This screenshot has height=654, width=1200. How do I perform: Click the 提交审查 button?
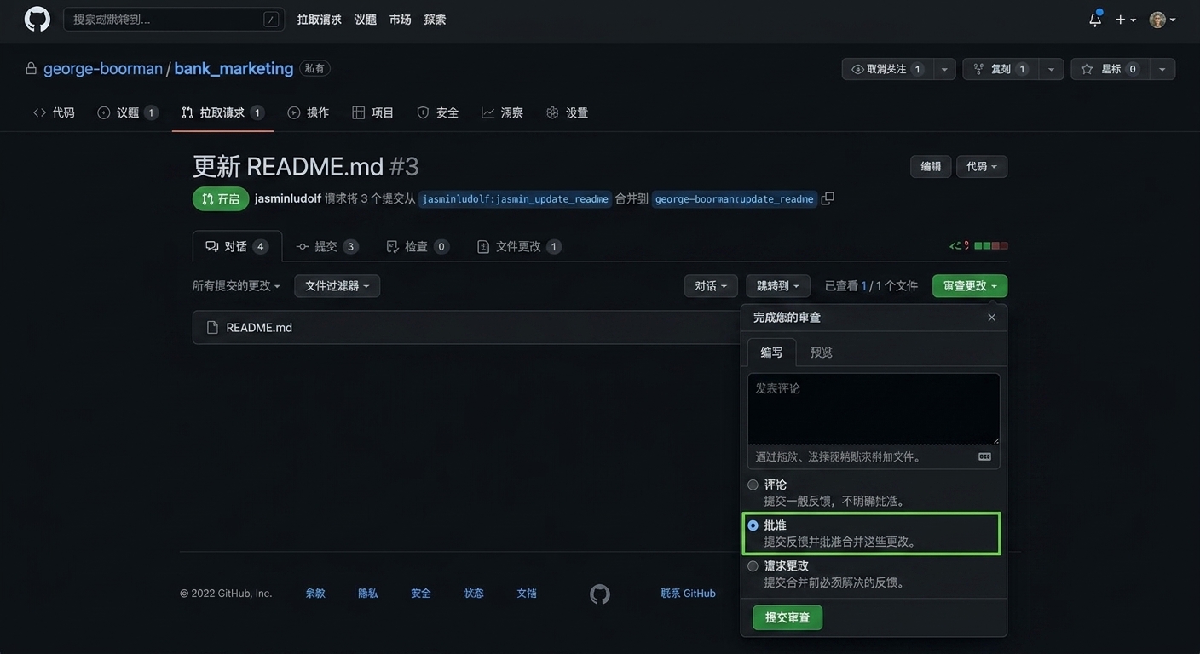pyautogui.click(x=787, y=617)
